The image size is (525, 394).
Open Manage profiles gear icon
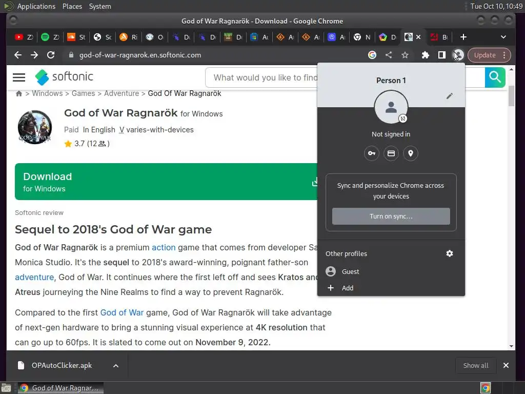click(x=449, y=253)
